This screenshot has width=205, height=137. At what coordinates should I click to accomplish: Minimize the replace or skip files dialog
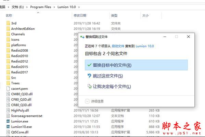(165, 37)
